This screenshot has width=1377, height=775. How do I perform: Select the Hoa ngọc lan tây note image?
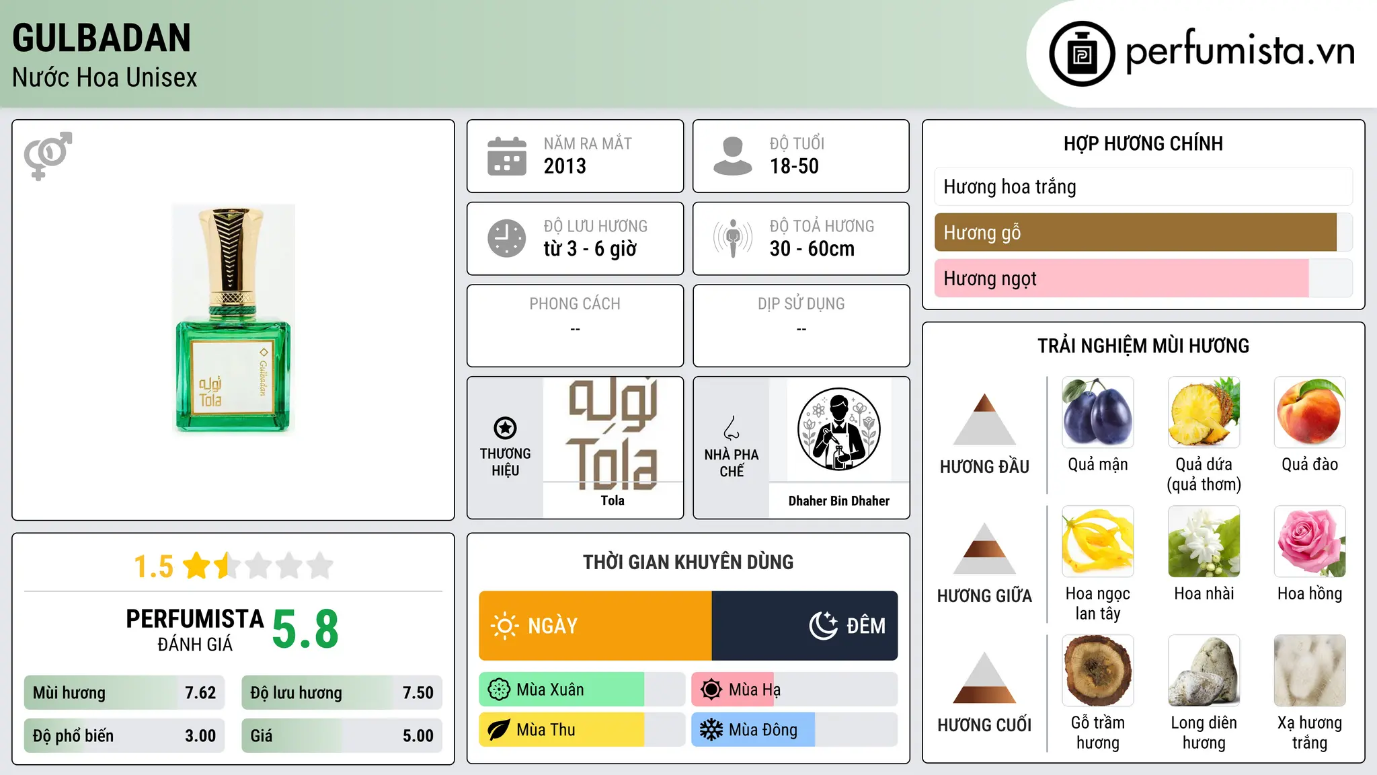coord(1098,542)
